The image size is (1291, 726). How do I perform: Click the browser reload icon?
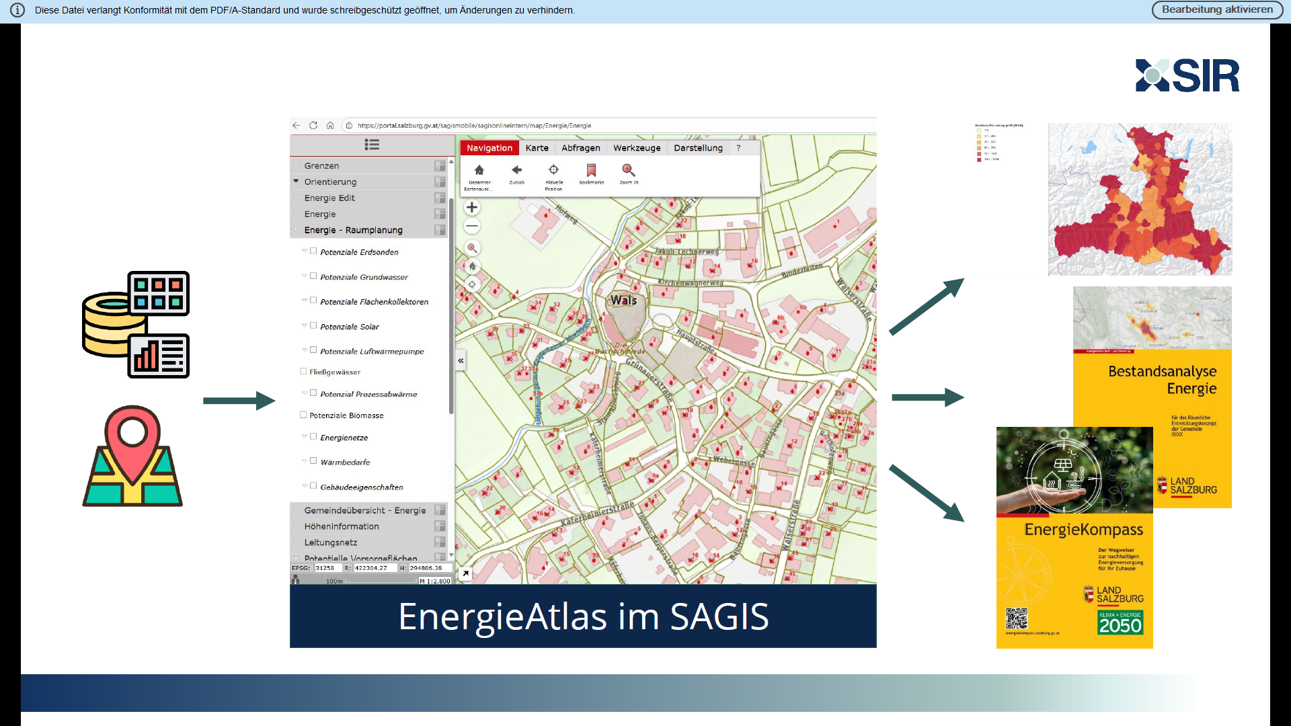click(313, 126)
